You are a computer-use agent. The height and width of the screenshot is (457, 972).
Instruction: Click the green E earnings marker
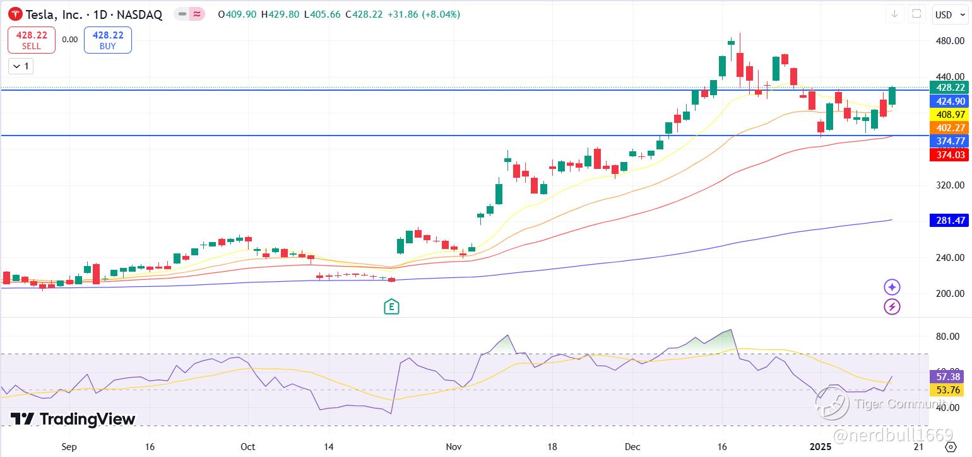[x=392, y=307]
